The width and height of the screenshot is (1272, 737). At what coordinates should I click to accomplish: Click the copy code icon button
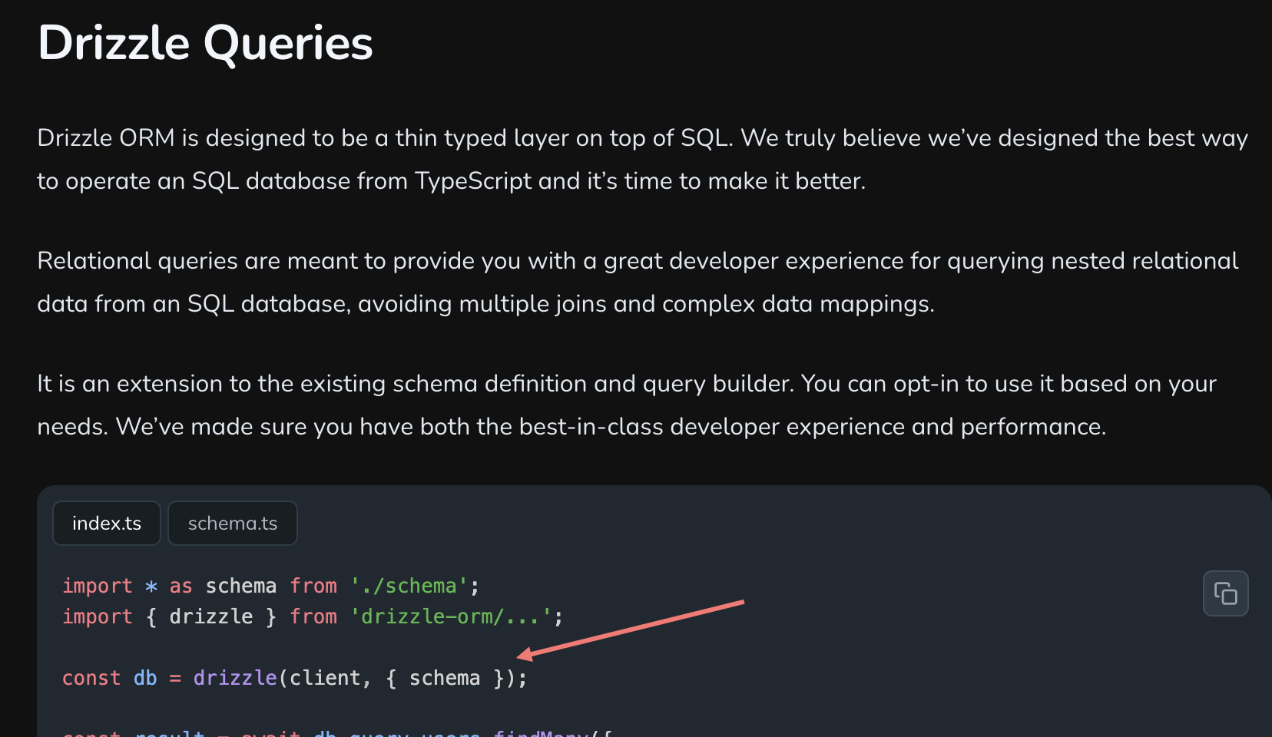click(1225, 593)
